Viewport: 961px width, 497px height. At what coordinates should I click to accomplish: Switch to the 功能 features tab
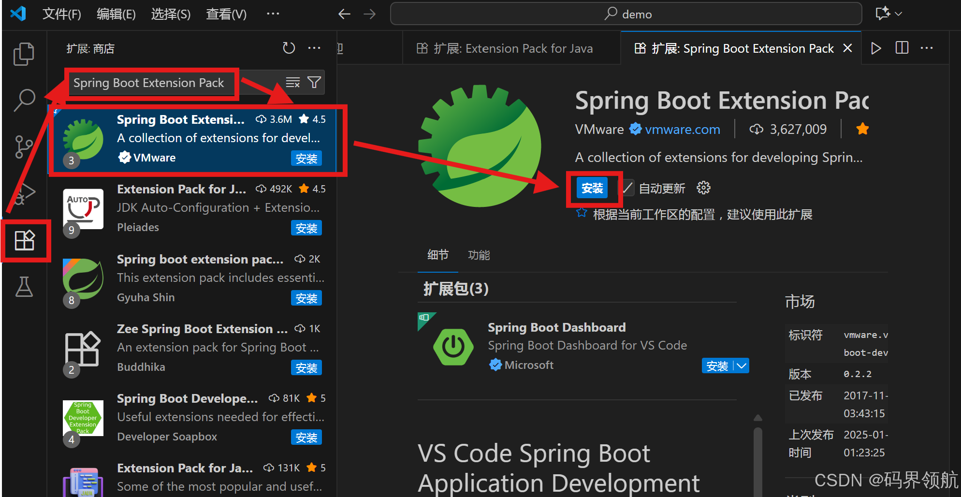point(479,255)
